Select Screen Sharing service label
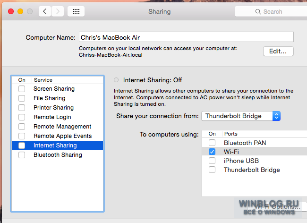This screenshot has height=223, width=307. 54,89
